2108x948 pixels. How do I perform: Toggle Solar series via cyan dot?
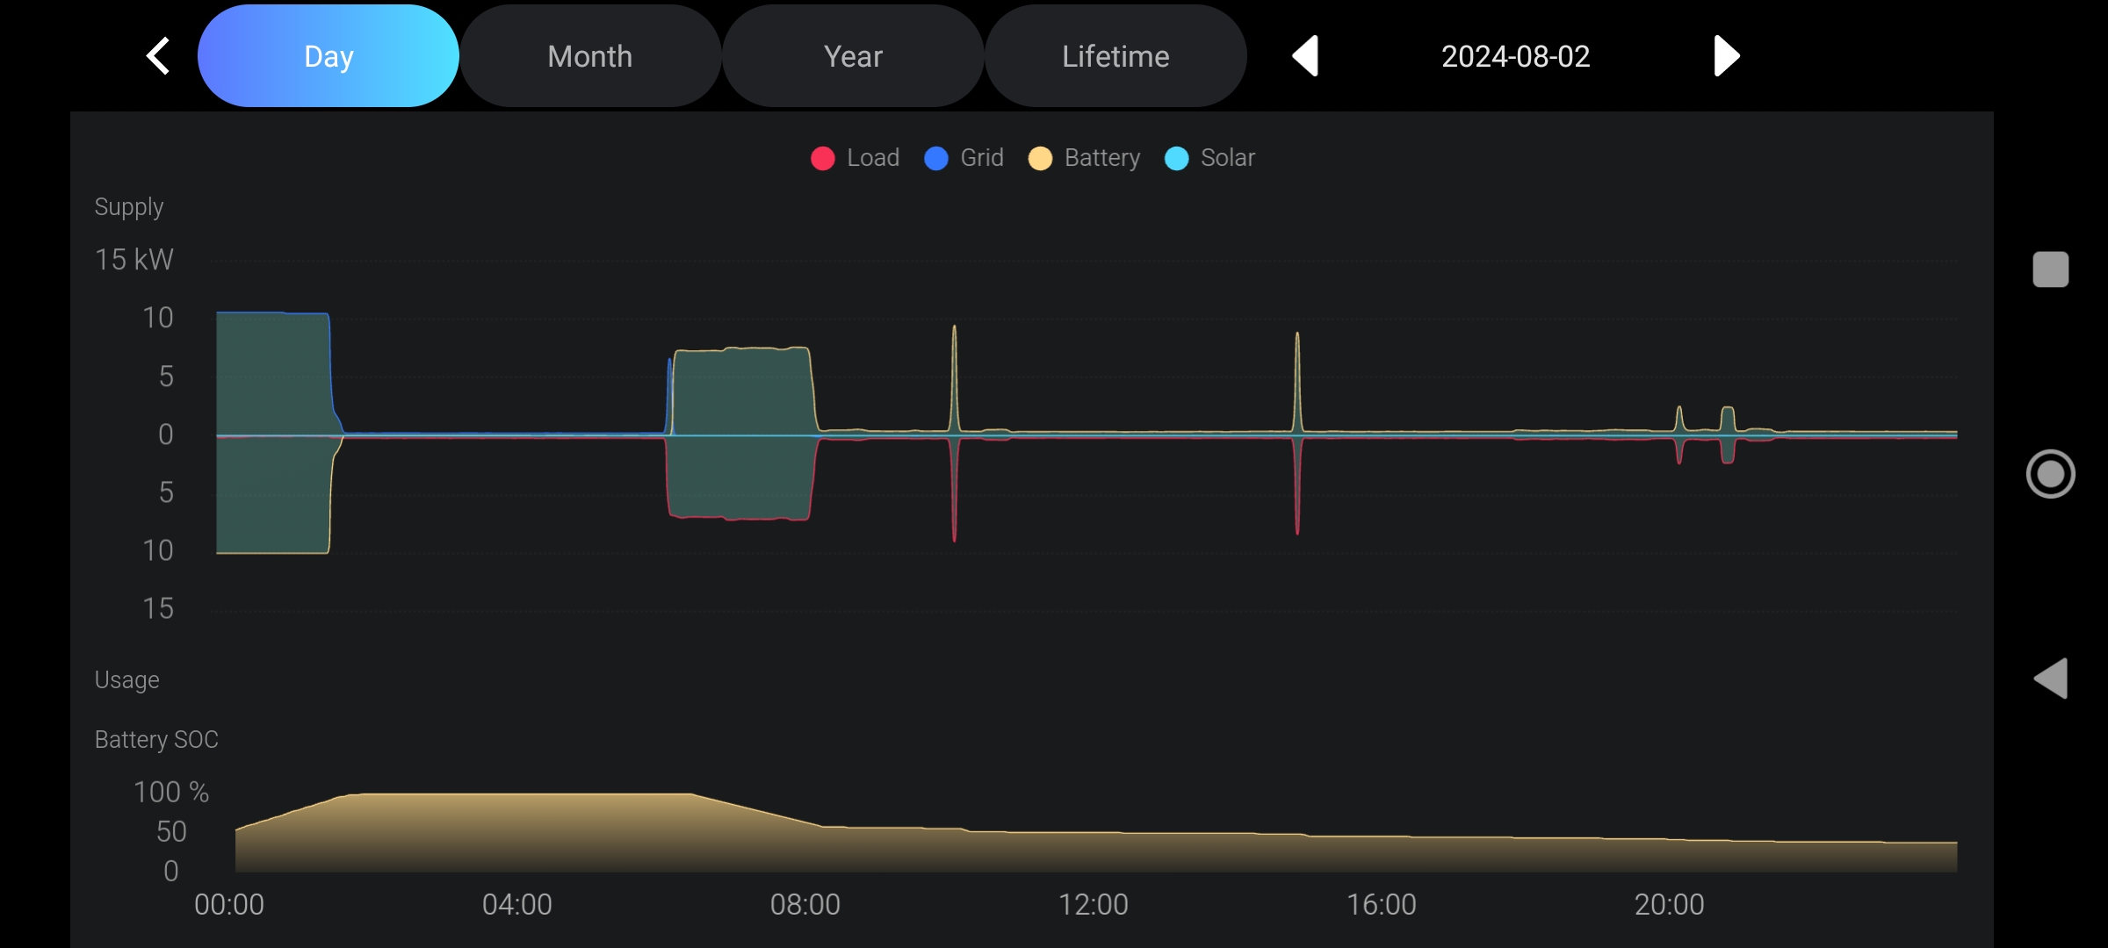(1176, 158)
